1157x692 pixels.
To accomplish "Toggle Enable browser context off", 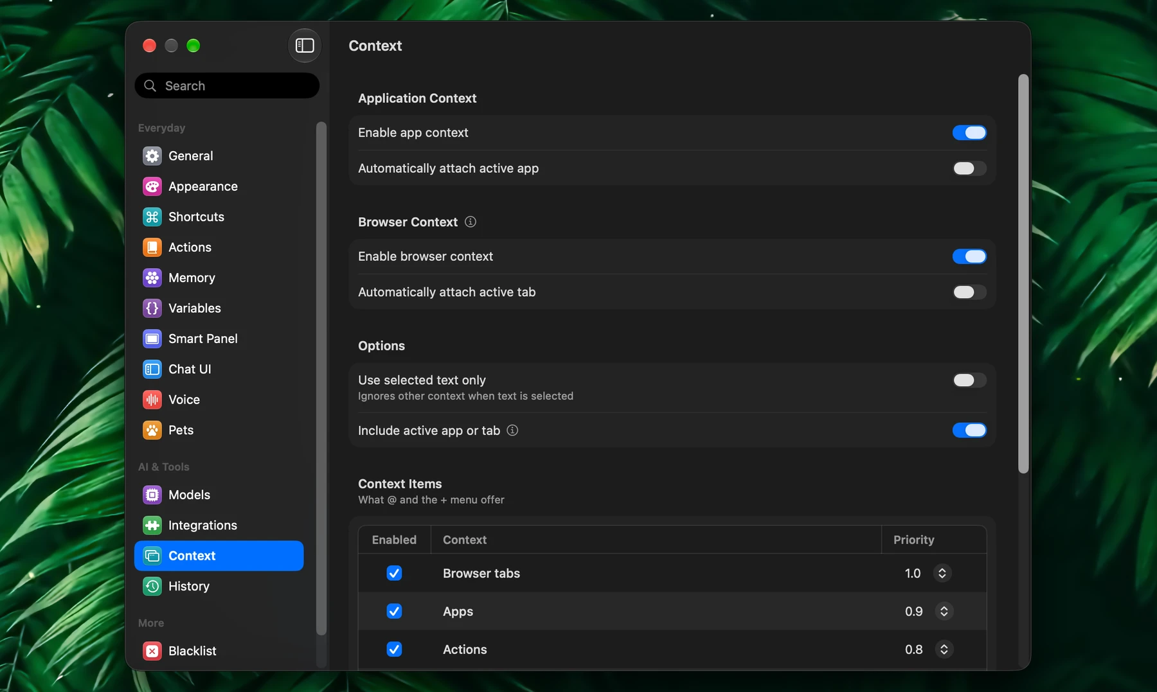I will click(x=969, y=256).
